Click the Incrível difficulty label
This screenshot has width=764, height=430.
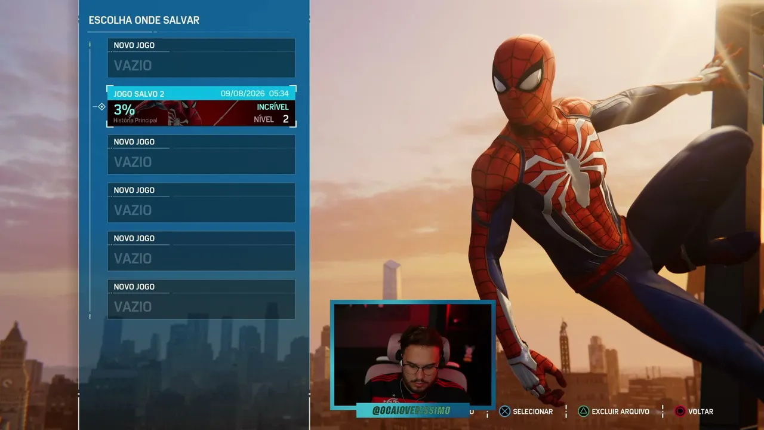point(273,107)
